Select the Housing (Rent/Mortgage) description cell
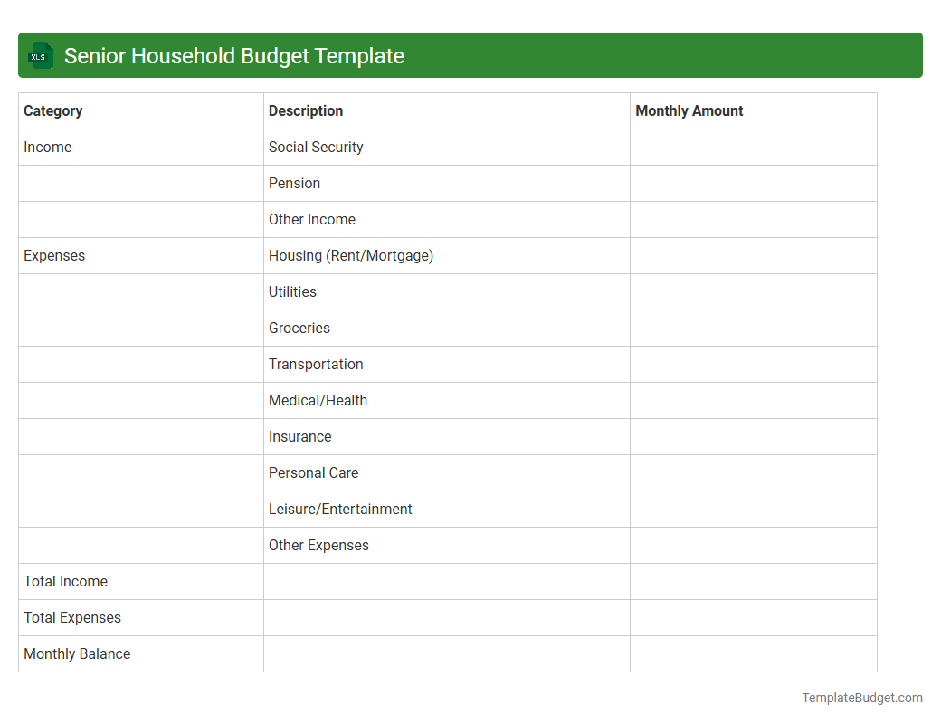This screenshot has width=941, height=724. point(351,255)
